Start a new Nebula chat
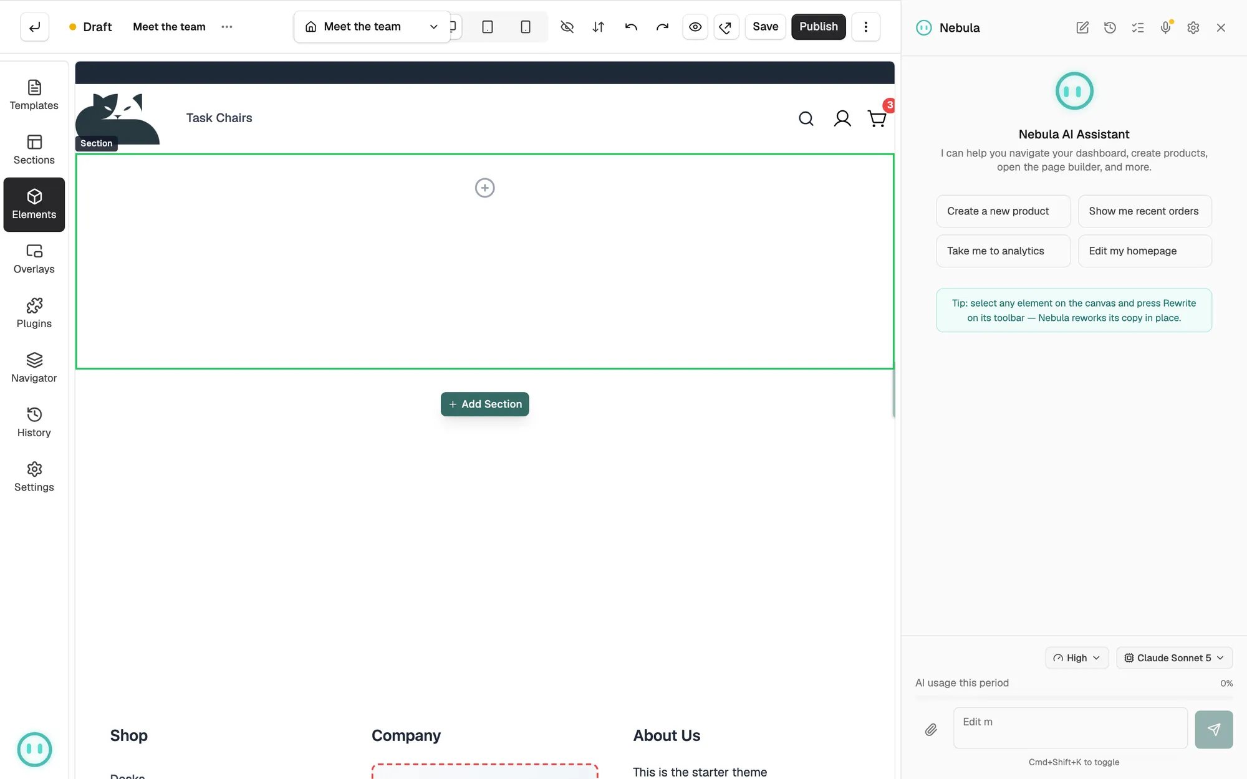1247x779 pixels. [1082, 27]
